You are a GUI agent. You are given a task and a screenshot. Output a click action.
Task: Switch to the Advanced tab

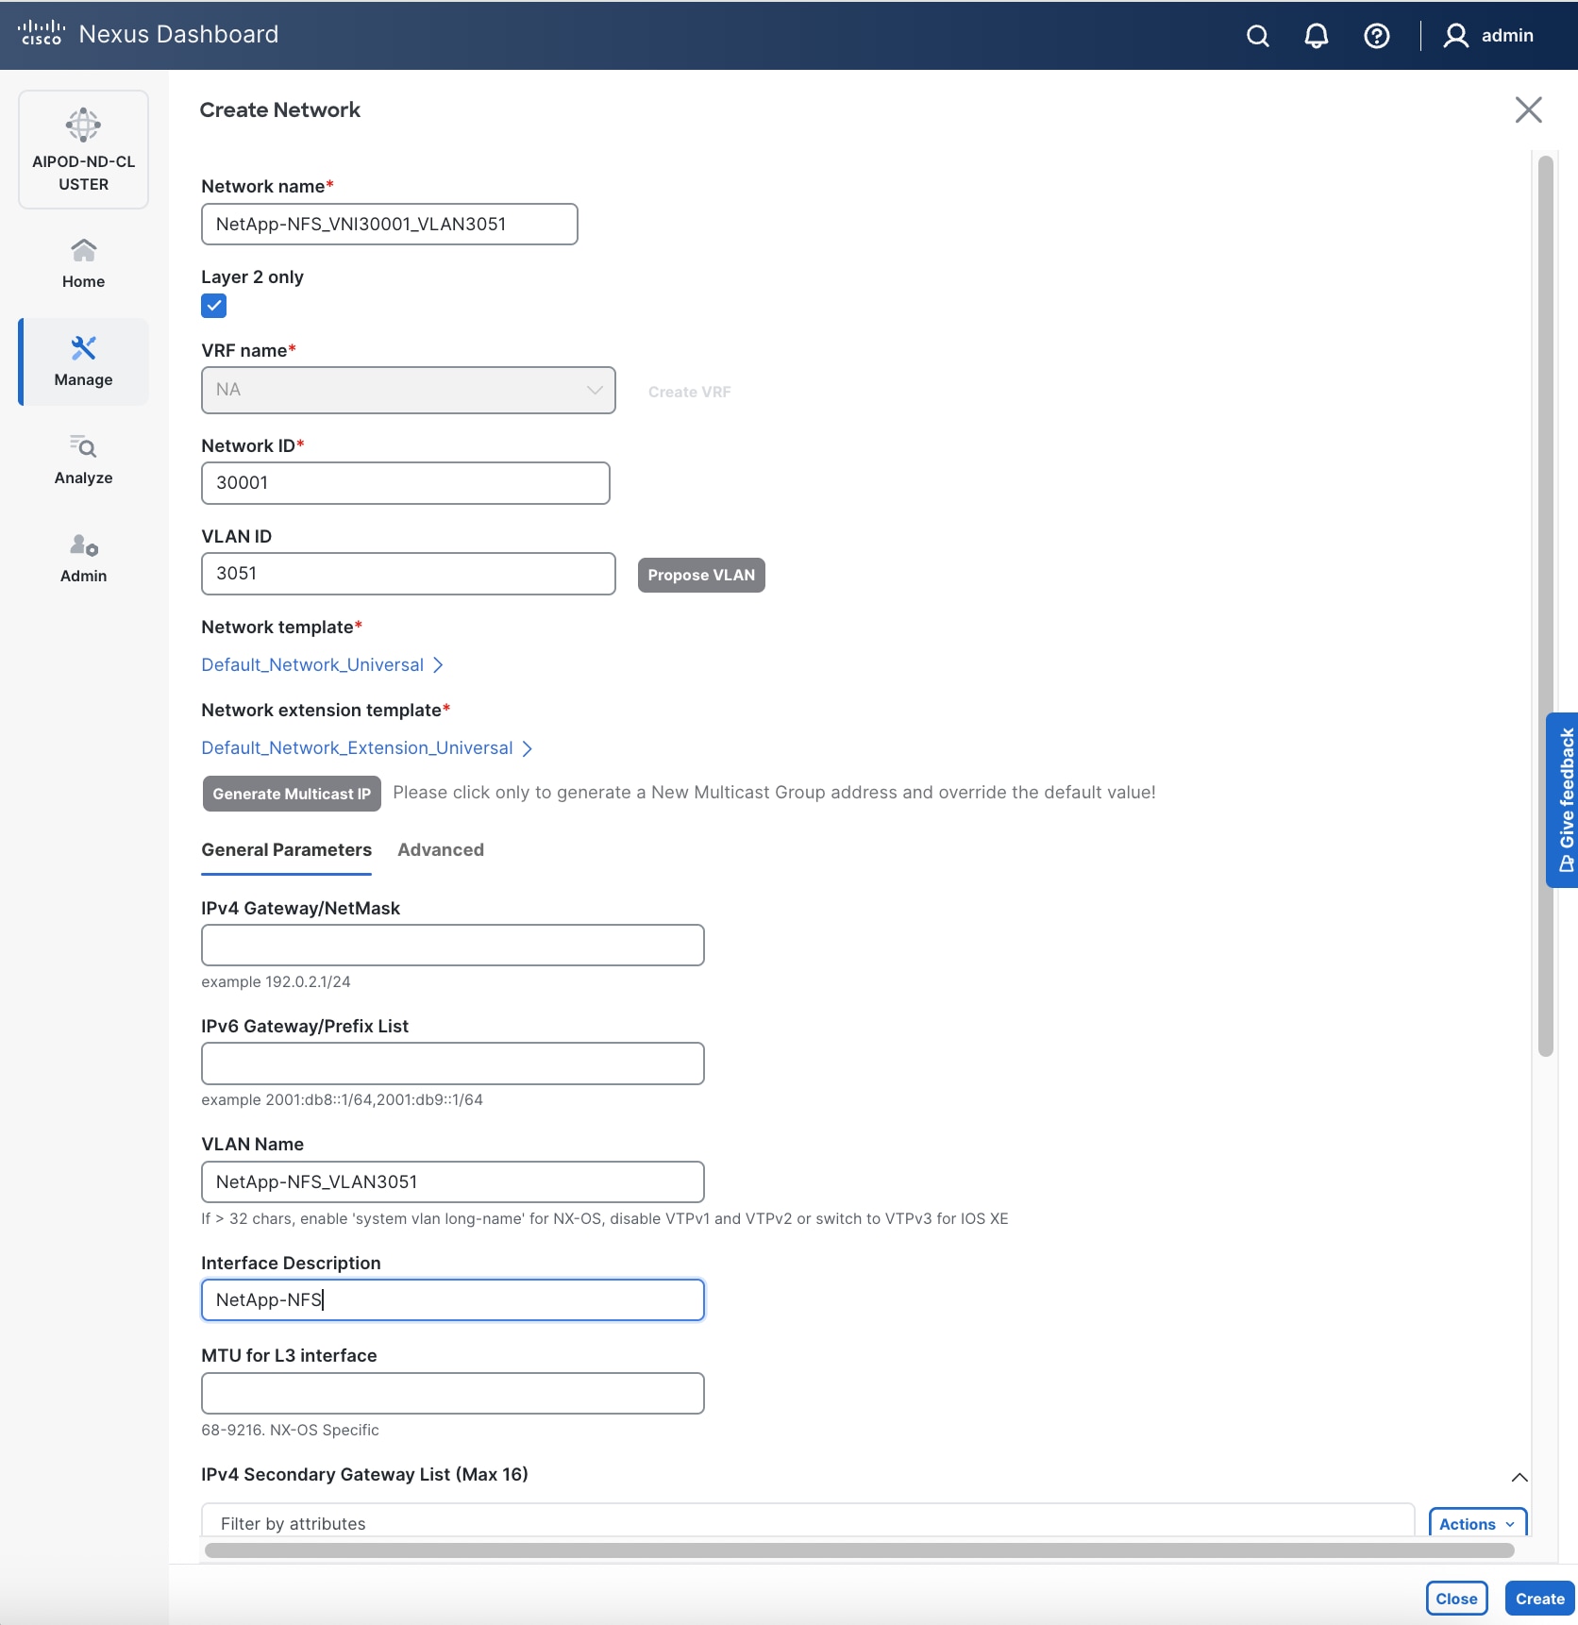pyautogui.click(x=440, y=849)
